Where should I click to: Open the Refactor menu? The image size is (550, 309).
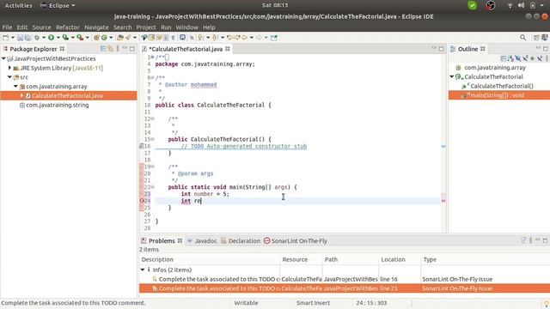[x=68, y=27]
